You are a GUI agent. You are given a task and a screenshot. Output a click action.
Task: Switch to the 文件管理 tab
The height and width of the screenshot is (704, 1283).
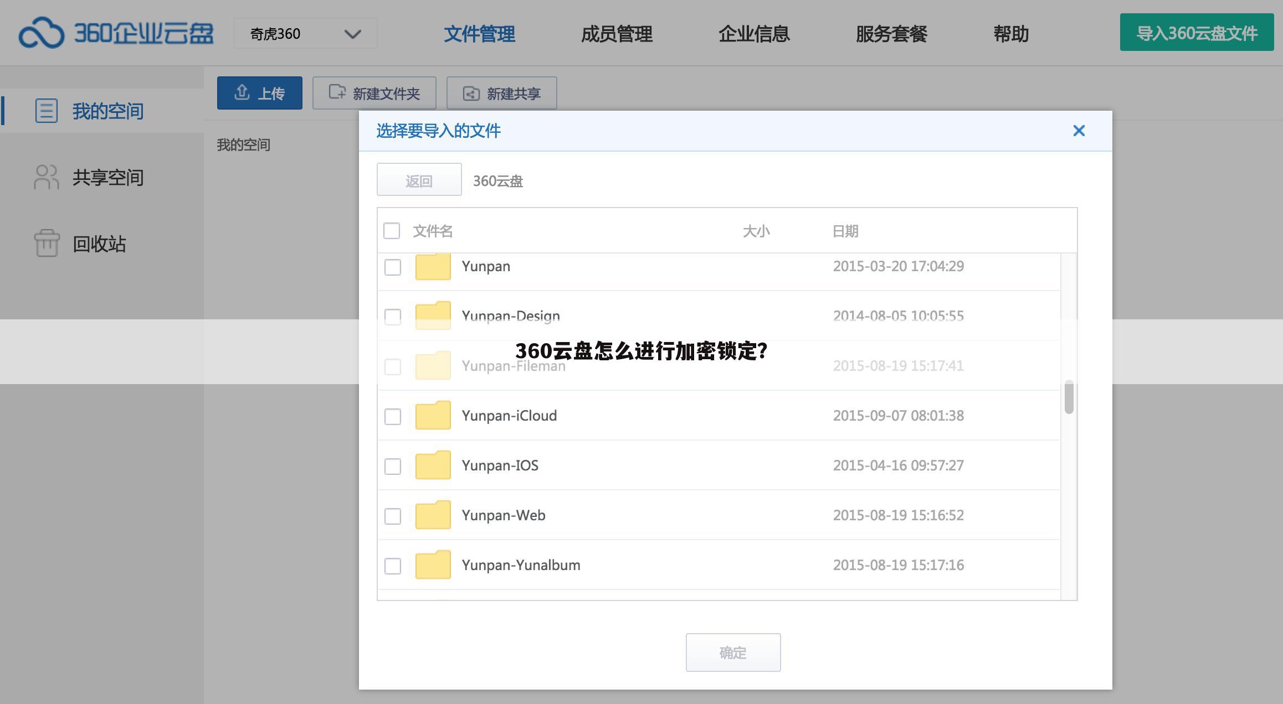click(479, 34)
